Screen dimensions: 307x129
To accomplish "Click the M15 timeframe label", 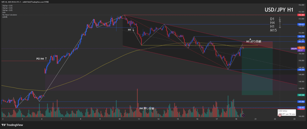I will point(273,30).
